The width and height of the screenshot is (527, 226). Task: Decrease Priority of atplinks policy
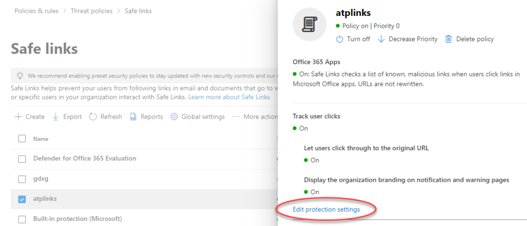(x=408, y=39)
